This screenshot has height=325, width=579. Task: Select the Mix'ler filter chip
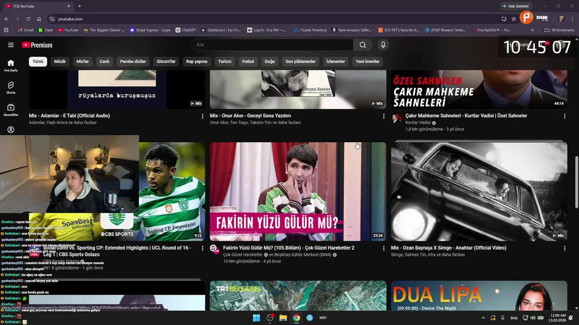click(x=83, y=61)
